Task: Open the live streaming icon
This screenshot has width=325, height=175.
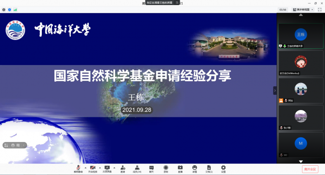Action: click(x=180, y=169)
